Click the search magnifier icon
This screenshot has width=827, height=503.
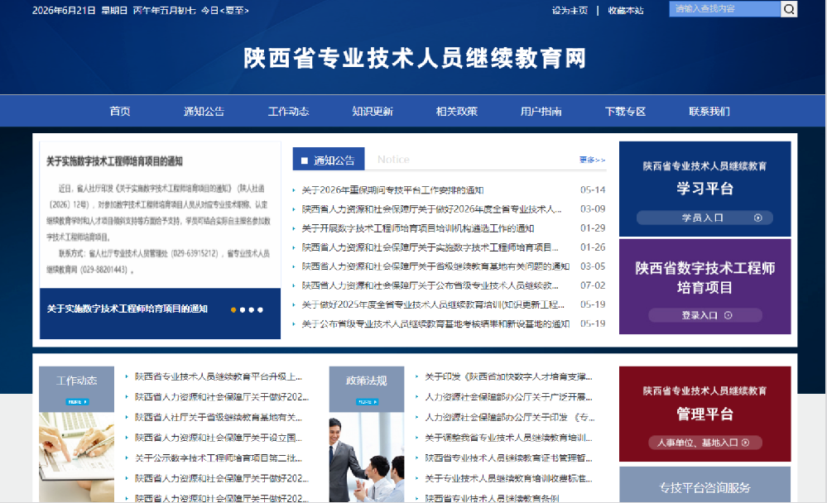pyautogui.click(x=788, y=9)
